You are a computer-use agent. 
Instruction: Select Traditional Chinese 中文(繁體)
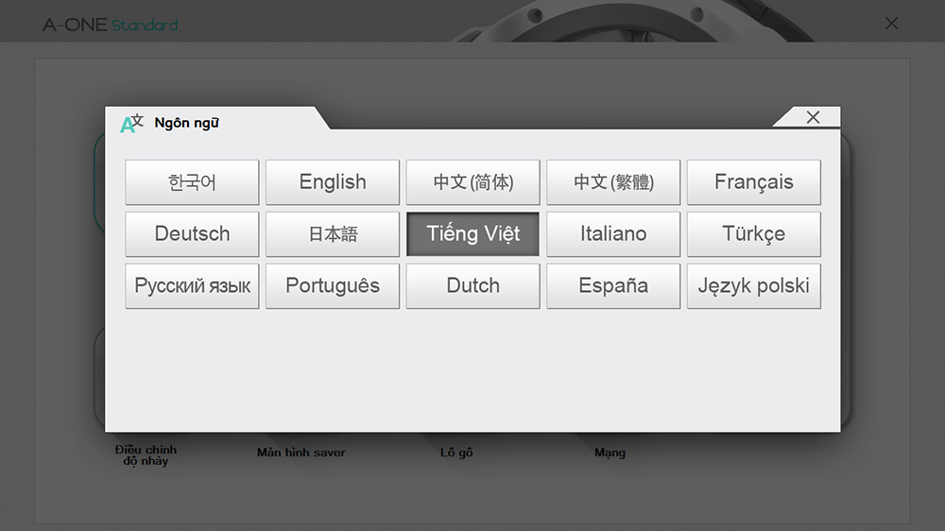click(x=613, y=182)
